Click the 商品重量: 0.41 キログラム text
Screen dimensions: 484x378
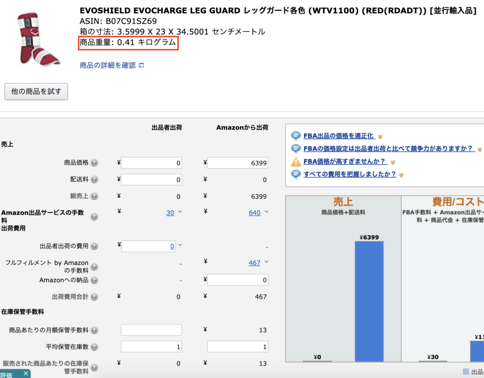[x=128, y=43]
